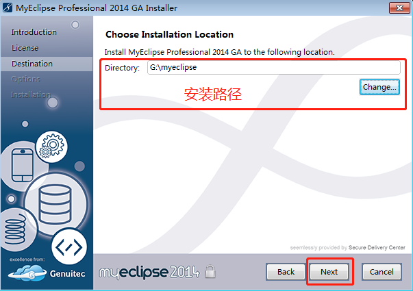Click the coiled spring icon

(x=15, y=229)
